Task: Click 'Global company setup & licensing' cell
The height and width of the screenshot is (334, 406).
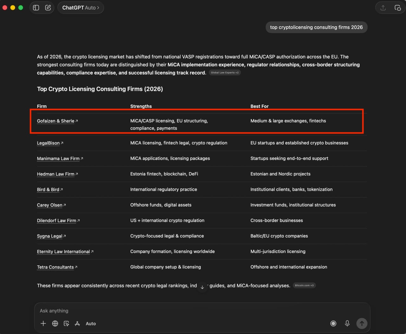Action: (x=166, y=267)
